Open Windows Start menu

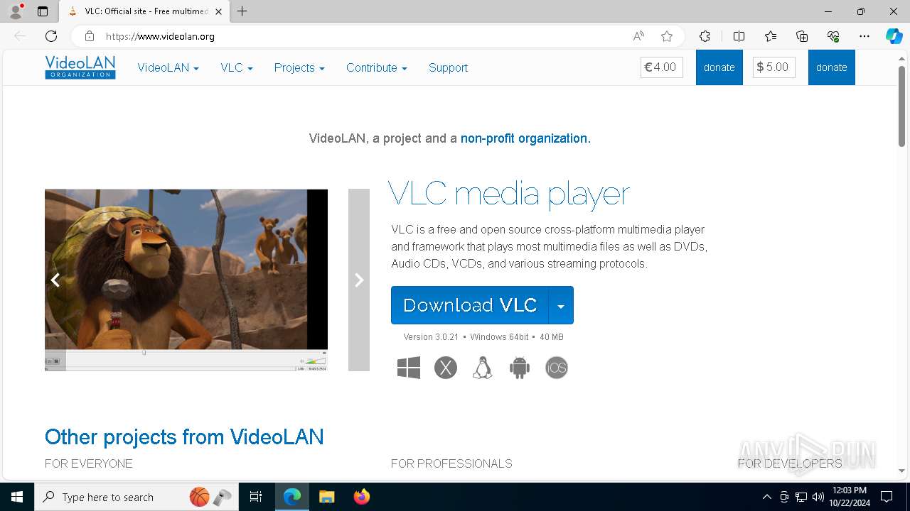(17, 497)
